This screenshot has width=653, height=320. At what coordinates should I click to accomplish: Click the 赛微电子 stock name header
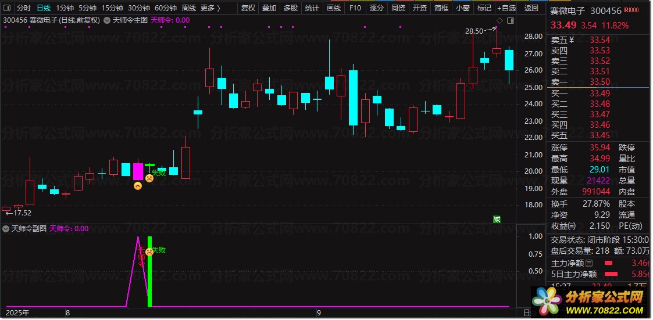[x=567, y=11]
